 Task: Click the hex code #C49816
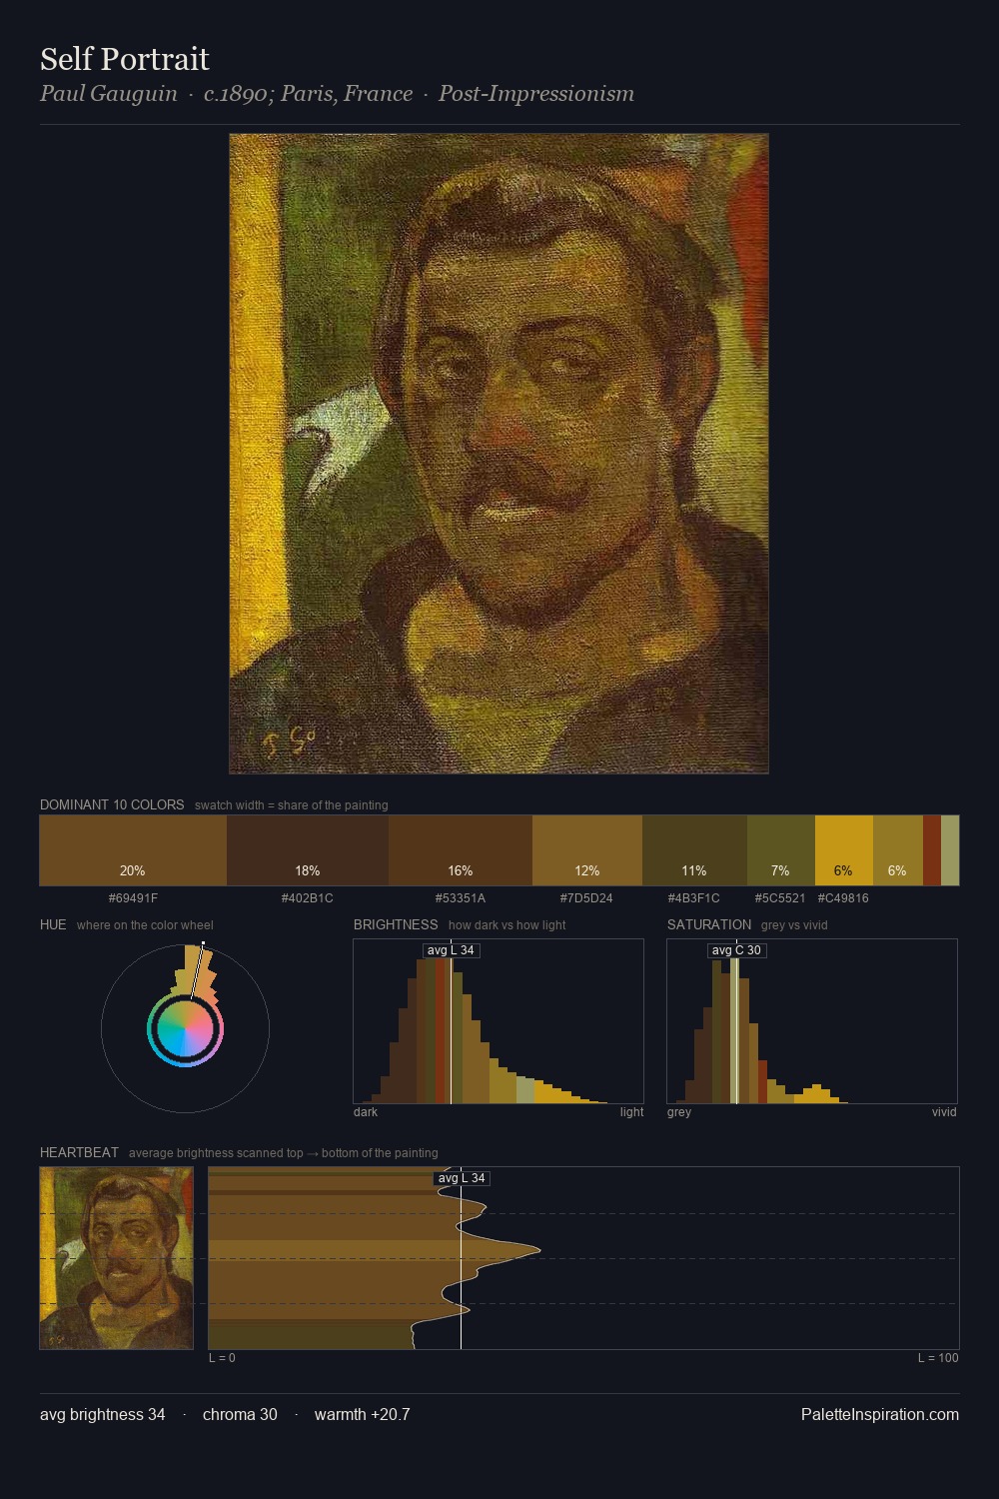pos(843,898)
